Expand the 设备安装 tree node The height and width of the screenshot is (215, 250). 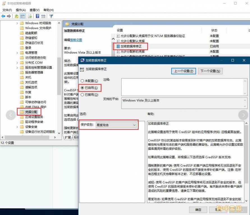click(17, 127)
